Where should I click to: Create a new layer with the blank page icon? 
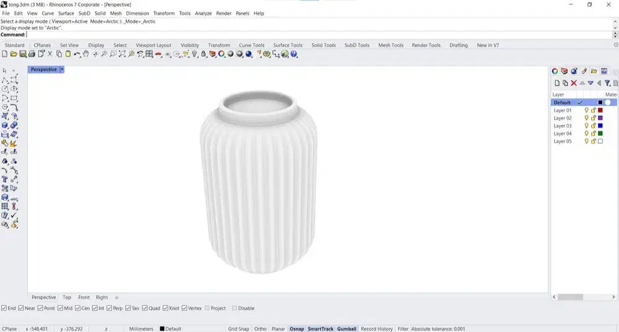click(557, 83)
